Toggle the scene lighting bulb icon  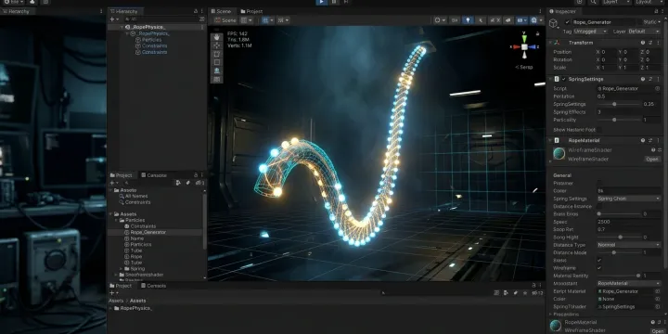(x=468, y=20)
